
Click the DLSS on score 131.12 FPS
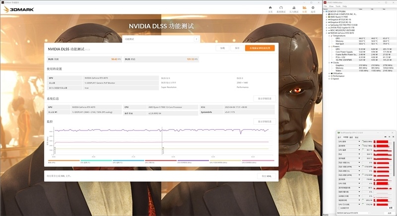[193, 59]
